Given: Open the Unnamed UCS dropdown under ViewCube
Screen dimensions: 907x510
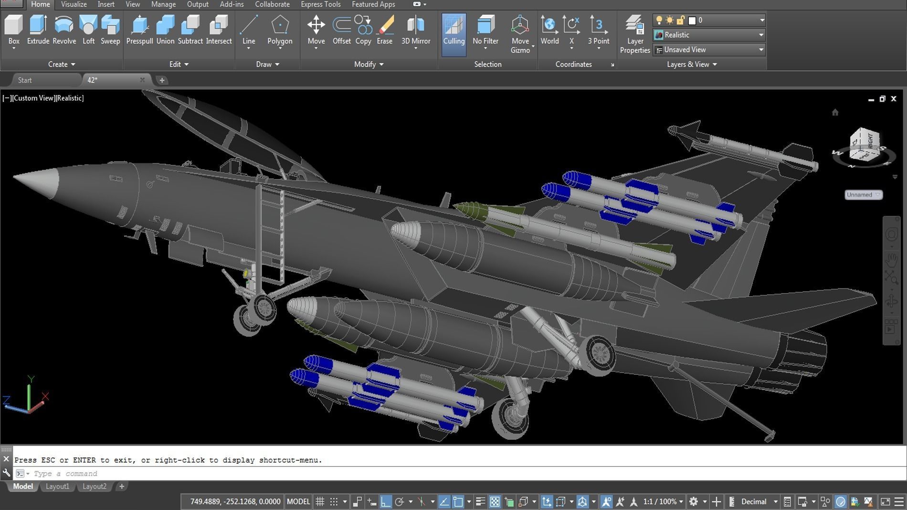Looking at the screenshot, I should (x=864, y=195).
